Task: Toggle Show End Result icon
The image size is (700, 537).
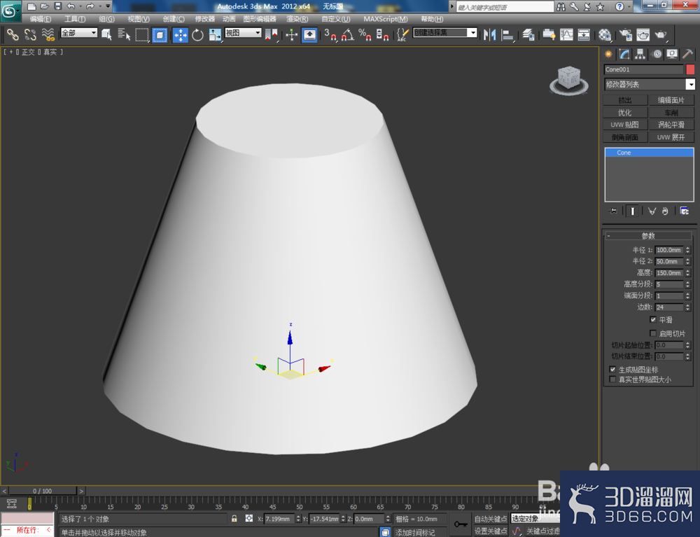Action: [x=632, y=211]
